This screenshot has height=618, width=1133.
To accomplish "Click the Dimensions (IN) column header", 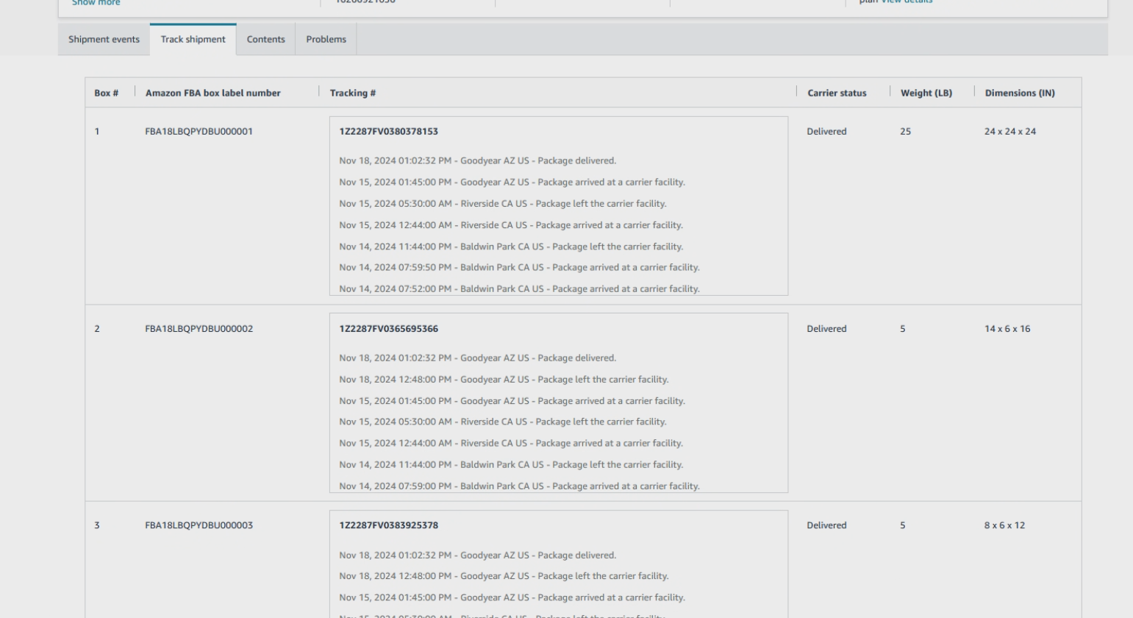I will [x=1020, y=93].
